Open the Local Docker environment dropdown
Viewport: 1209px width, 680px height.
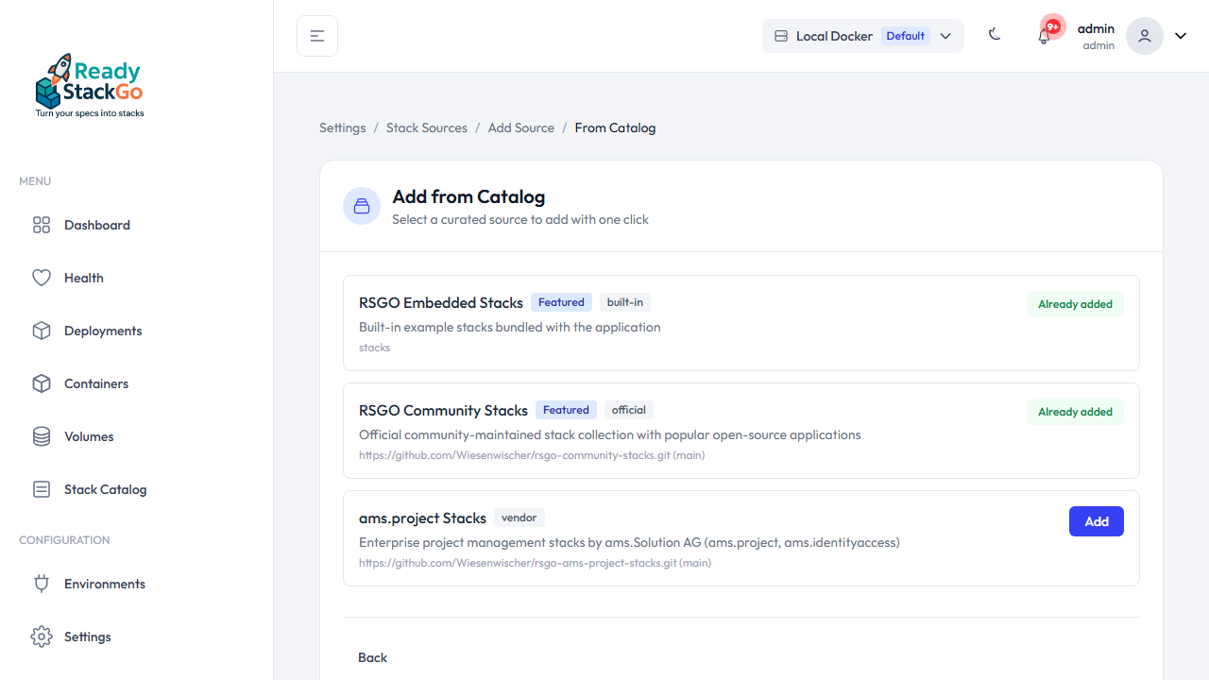tap(862, 36)
